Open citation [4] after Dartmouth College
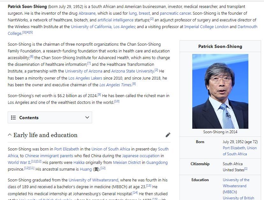 (x=27, y=32)
